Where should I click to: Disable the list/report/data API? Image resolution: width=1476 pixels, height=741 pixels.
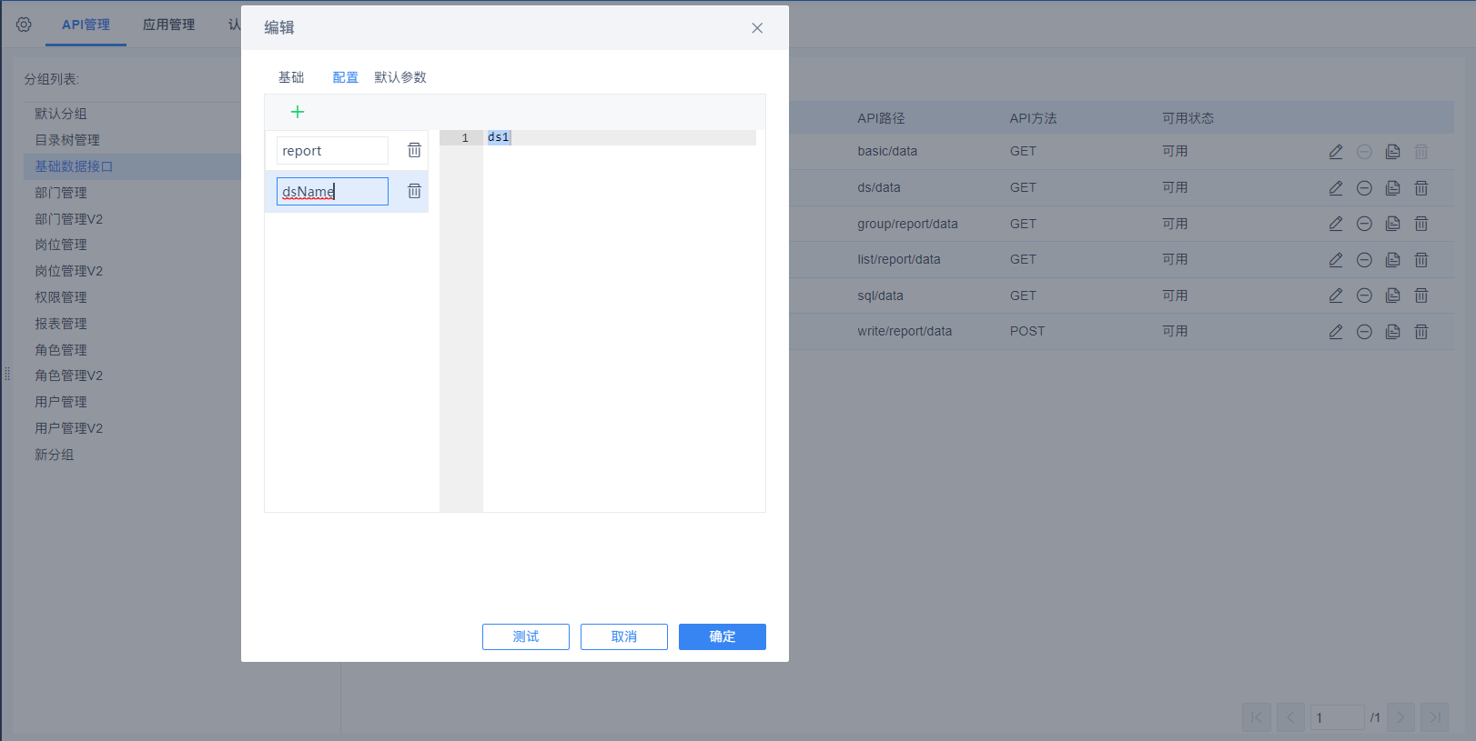tap(1364, 260)
